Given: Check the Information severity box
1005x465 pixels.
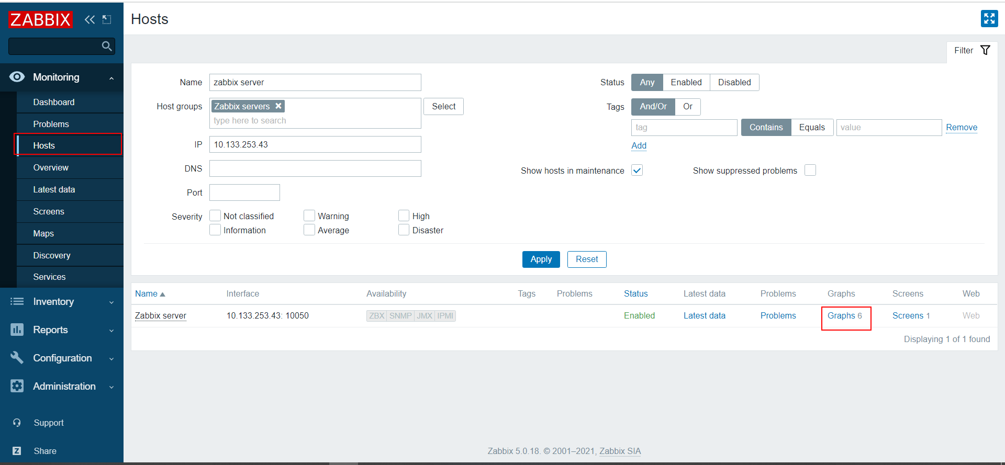Looking at the screenshot, I should click(215, 230).
